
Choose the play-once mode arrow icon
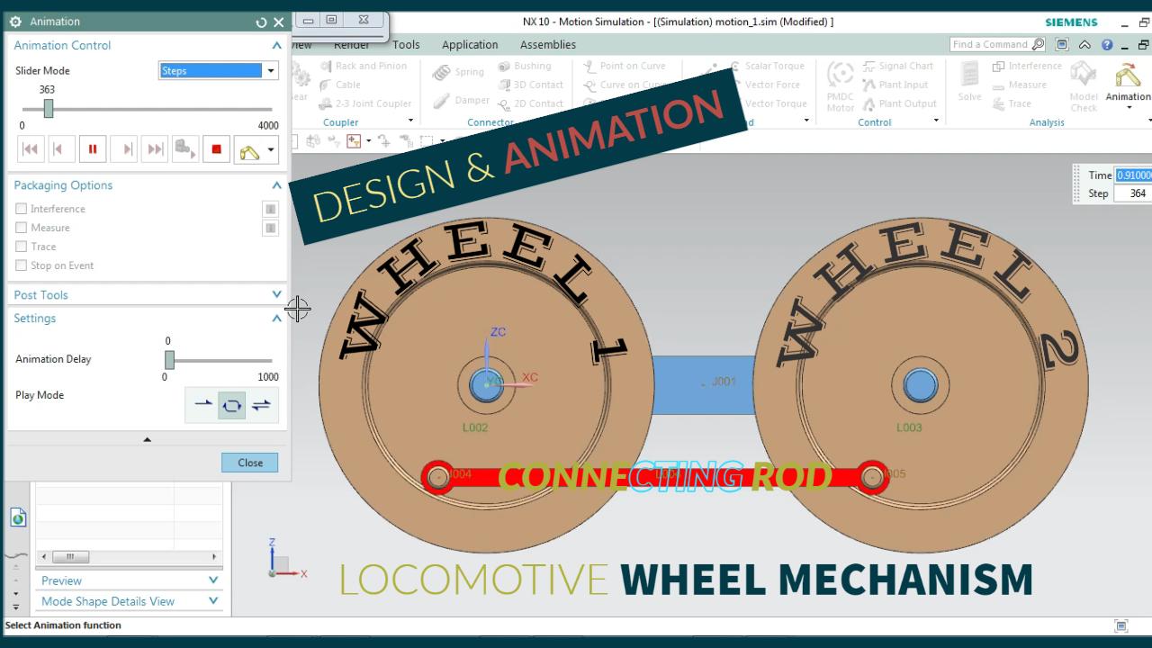click(203, 405)
